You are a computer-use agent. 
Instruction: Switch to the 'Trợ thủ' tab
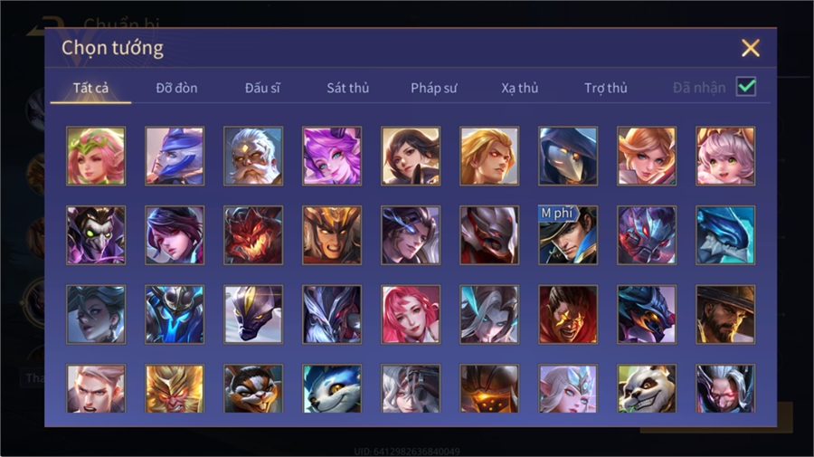[x=606, y=88]
